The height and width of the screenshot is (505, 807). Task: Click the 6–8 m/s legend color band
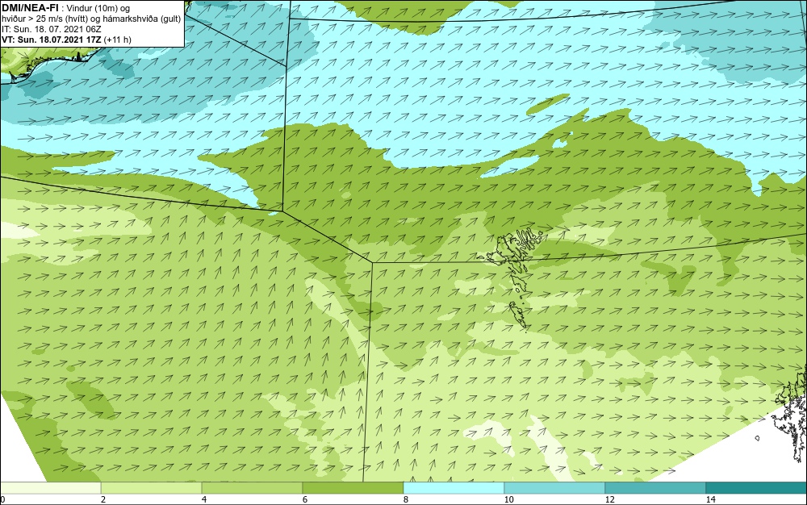(353, 488)
